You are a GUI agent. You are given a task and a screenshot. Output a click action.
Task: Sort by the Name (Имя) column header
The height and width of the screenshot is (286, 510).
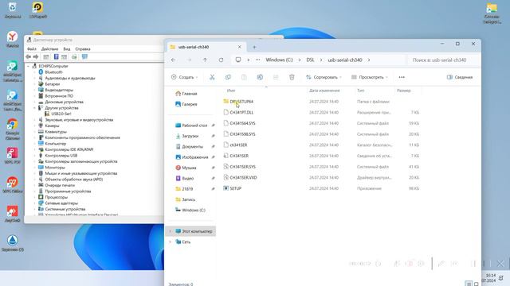(x=231, y=91)
